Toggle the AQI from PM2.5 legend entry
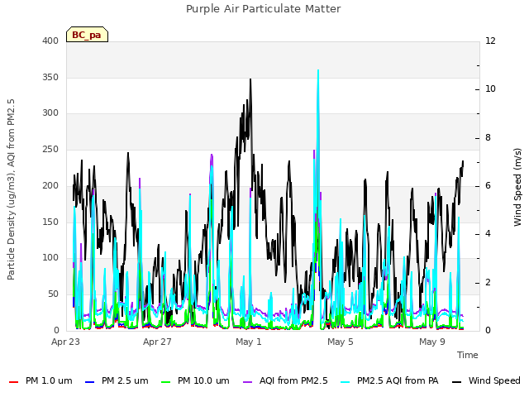 click(x=285, y=380)
